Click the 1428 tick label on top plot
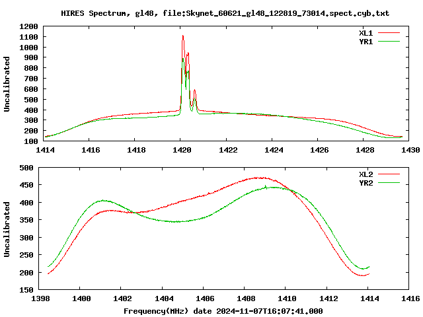The width and height of the screenshot is (423, 317). [365, 150]
